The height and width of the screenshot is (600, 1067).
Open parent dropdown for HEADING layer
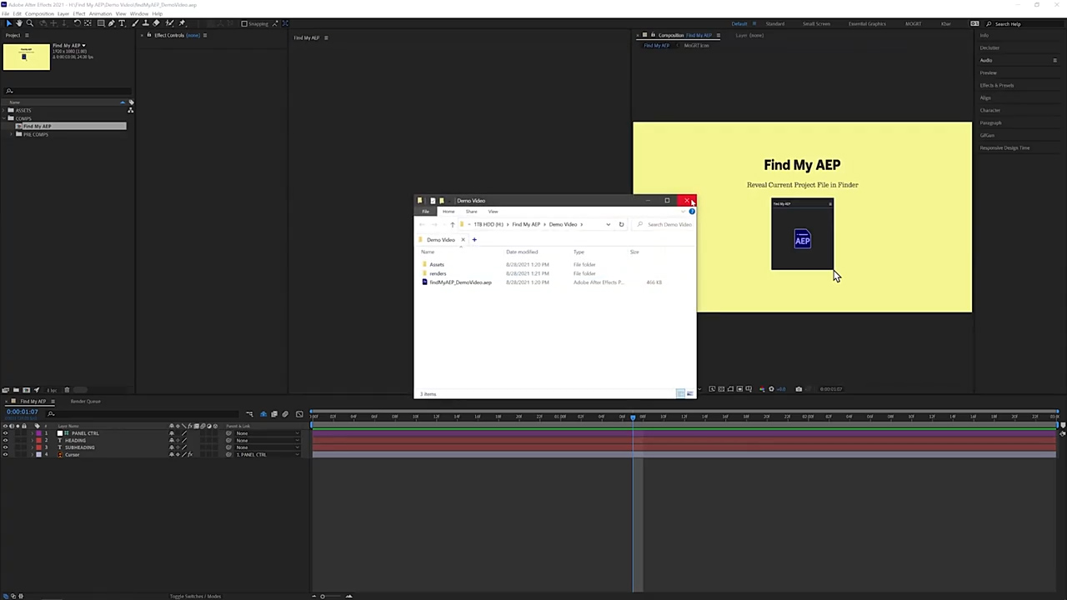(268, 441)
